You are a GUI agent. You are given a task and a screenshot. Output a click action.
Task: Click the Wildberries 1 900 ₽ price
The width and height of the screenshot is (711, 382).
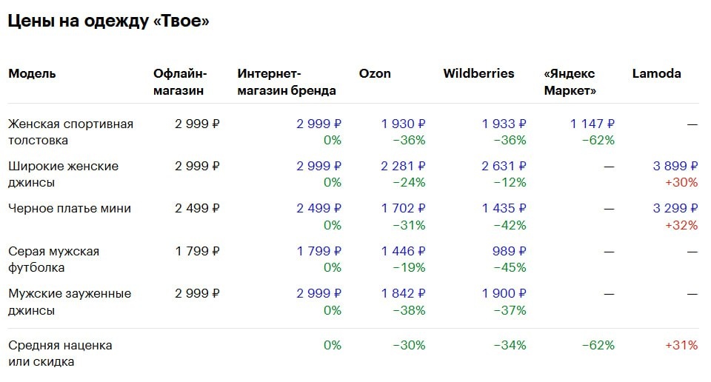pyautogui.click(x=504, y=294)
